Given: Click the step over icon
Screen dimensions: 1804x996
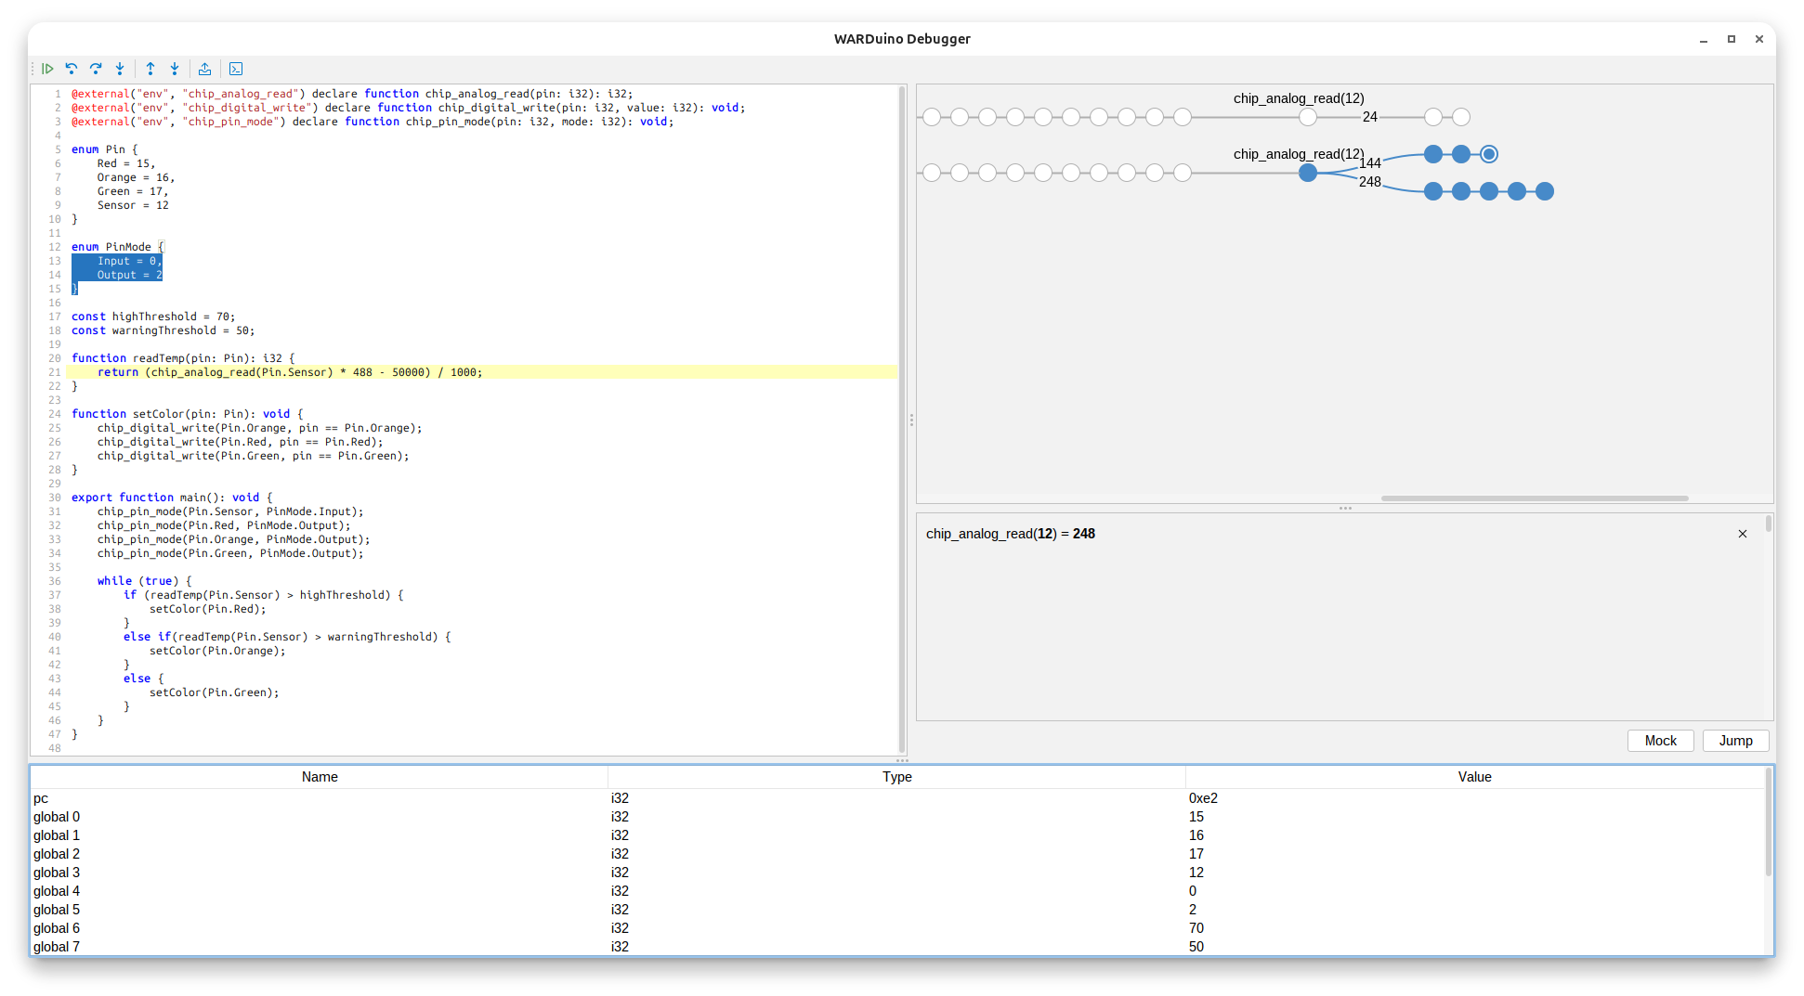Looking at the screenshot, I should click(x=96, y=69).
